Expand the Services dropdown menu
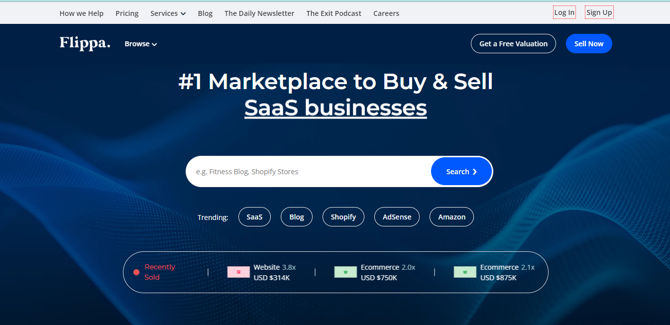This screenshot has height=325, width=670. pos(168,13)
